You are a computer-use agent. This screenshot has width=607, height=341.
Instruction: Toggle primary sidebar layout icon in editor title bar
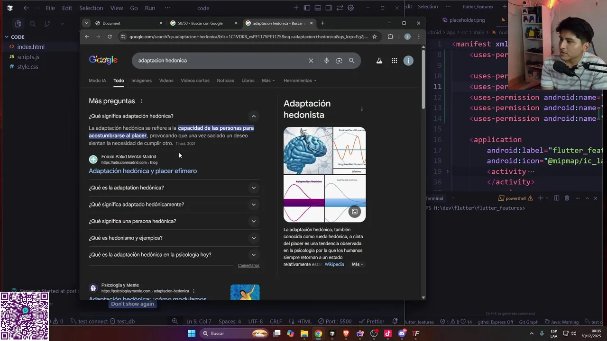click(307, 8)
